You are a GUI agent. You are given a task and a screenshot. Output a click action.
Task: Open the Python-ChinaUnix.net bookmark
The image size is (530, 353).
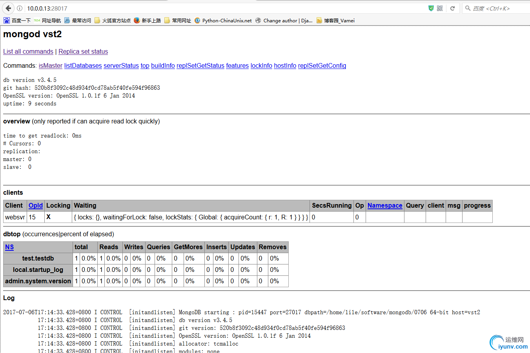(x=223, y=20)
